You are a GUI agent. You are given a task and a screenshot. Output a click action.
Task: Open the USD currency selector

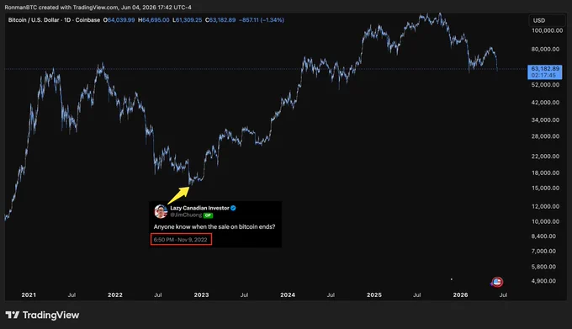click(546, 20)
